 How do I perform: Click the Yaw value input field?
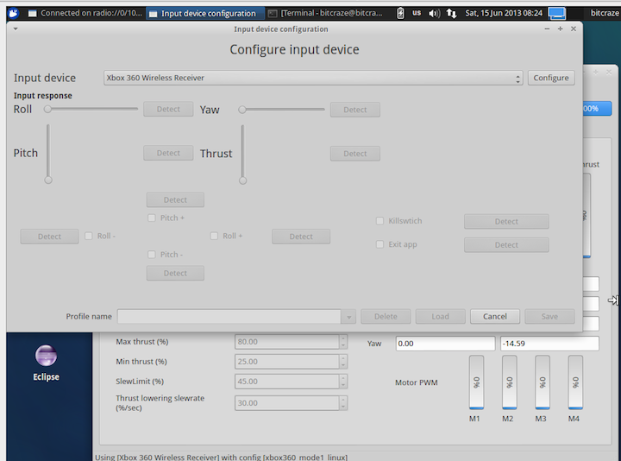(x=445, y=343)
